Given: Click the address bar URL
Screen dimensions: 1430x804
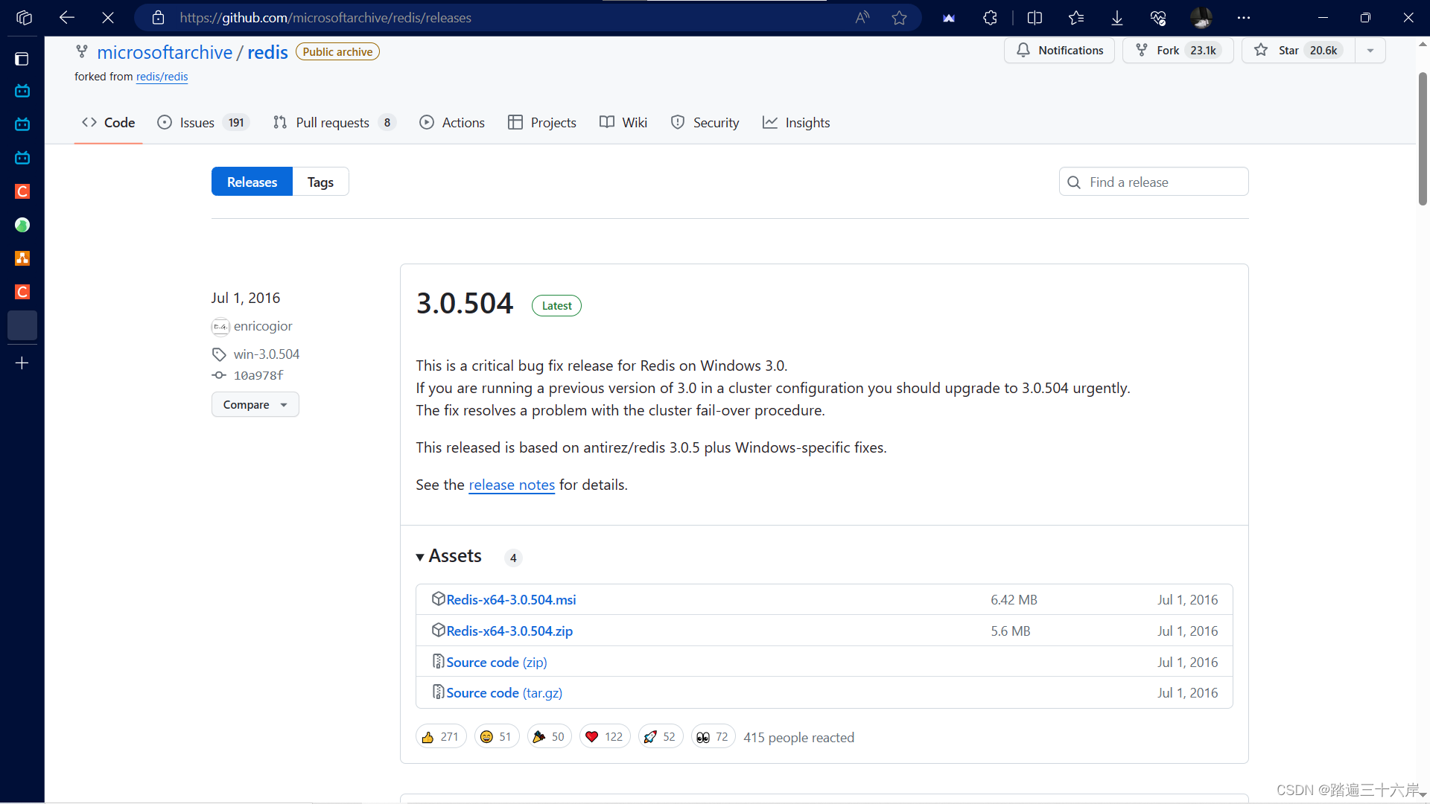Looking at the screenshot, I should coord(325,17).
